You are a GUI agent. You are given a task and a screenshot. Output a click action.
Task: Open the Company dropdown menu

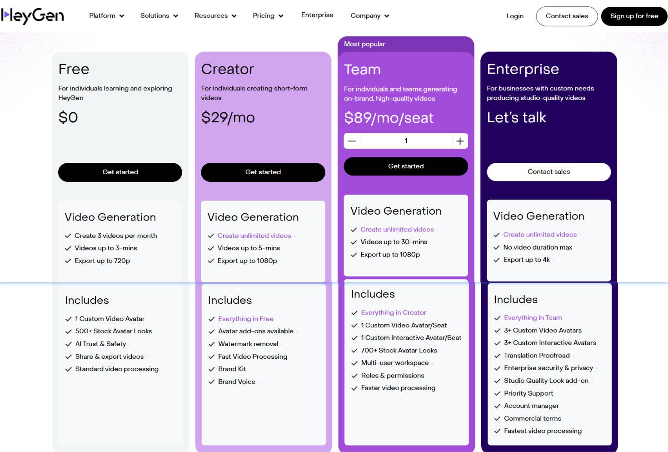coord(370,15)
